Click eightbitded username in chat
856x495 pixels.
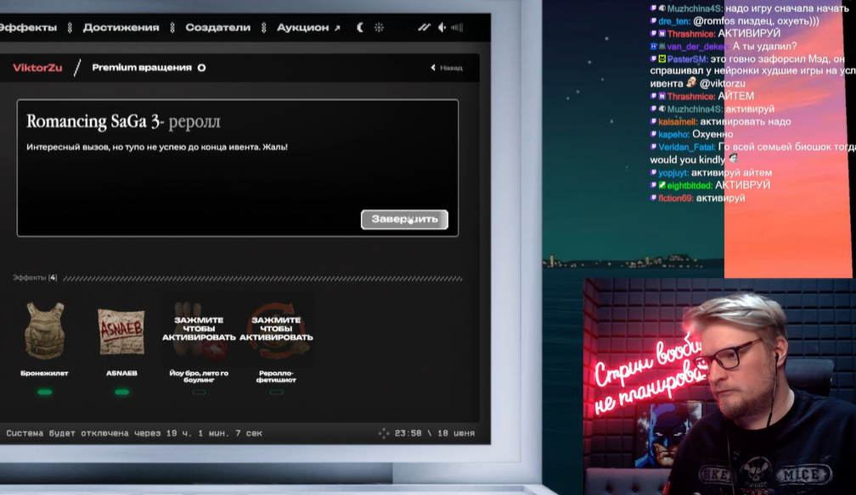point(690,186)
